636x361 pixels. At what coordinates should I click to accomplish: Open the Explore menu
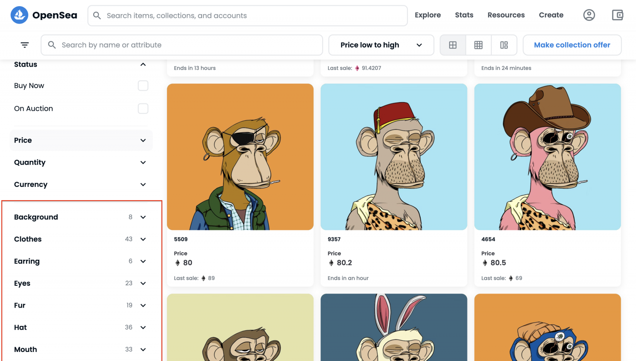pyautogui.click(x=428, y=15)
